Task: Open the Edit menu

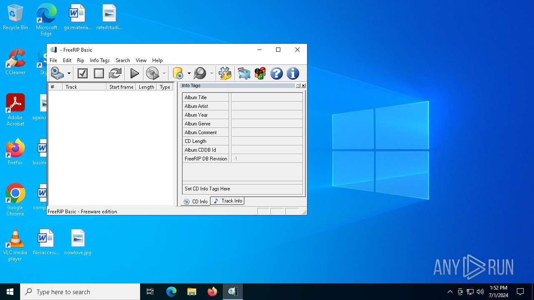Action: [x=67, y=60]
